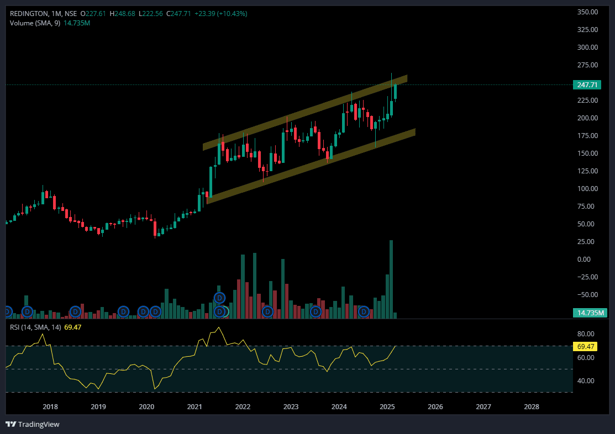The image size is (615, 434).
Task: Click the 2025 label on time axis
Action: tap(387, 406)
